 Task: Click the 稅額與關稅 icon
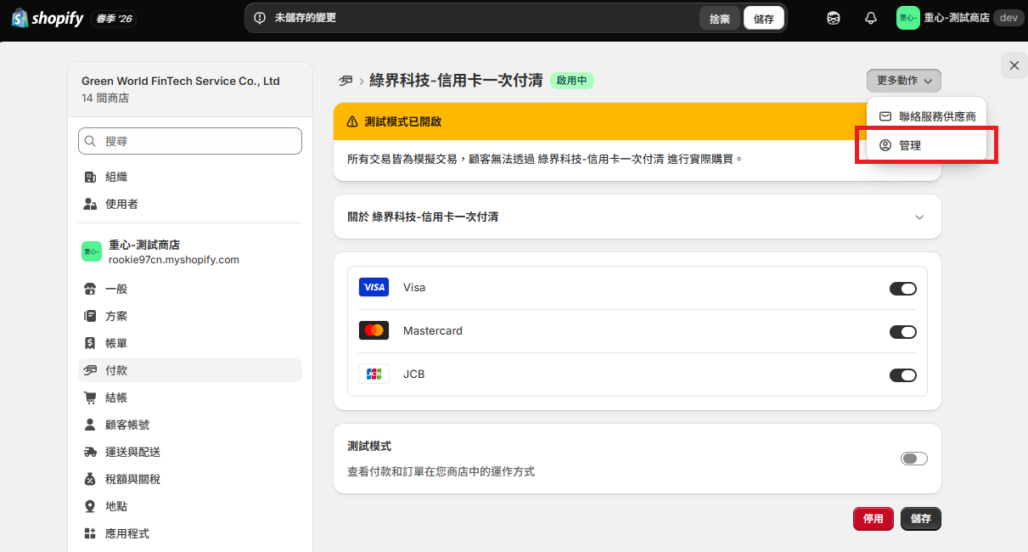(x=90, y=479)
